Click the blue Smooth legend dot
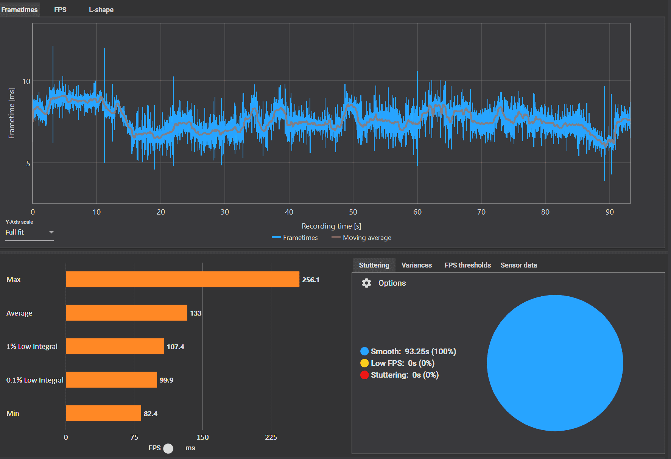The image size is (671, 459). [x=364, y=352]
